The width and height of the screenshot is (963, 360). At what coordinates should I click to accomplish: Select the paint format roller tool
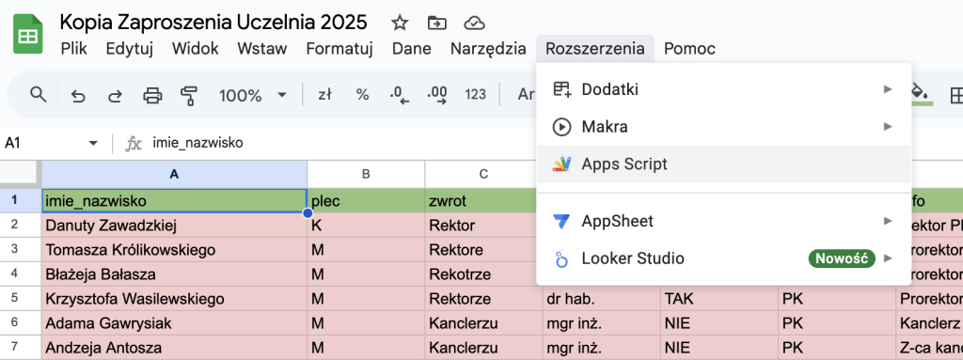coord(188,95)
